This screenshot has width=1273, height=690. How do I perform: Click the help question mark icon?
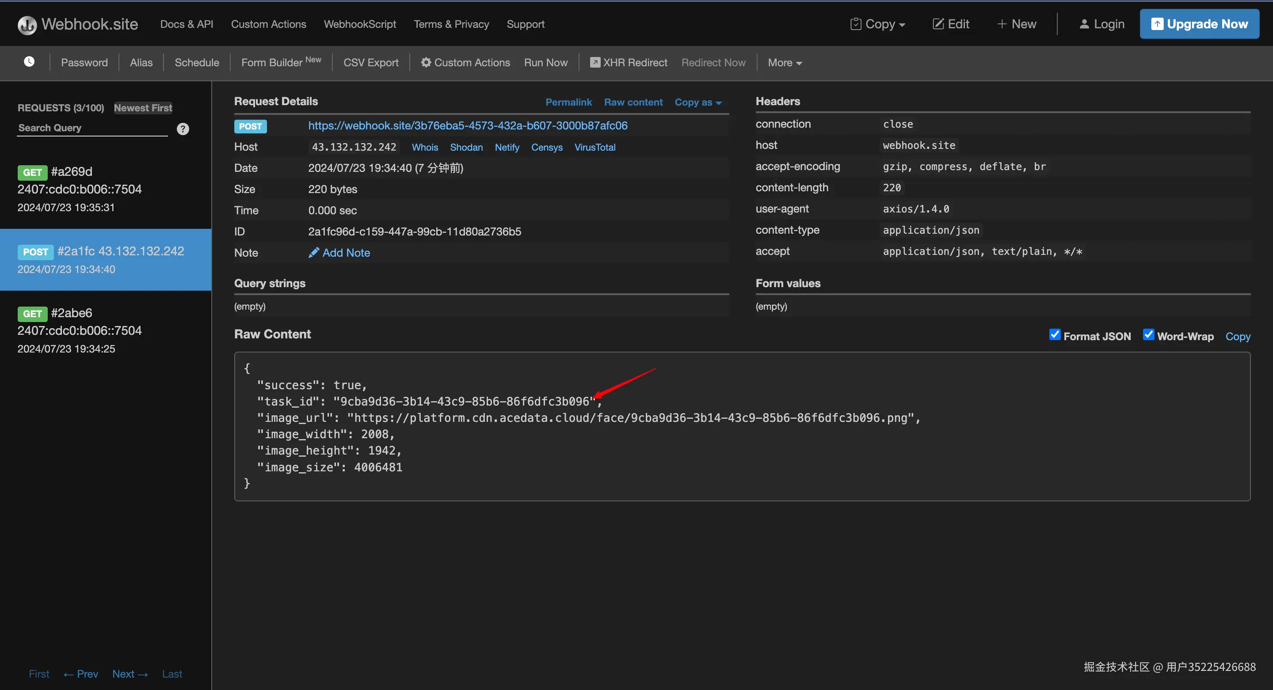183,129
